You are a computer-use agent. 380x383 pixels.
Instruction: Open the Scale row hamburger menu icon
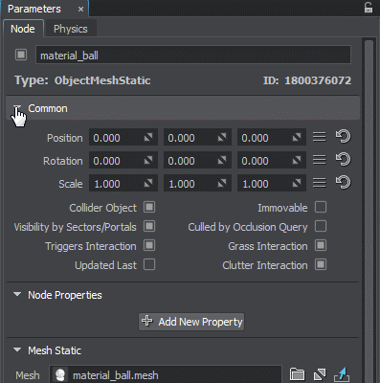[320, 183]
